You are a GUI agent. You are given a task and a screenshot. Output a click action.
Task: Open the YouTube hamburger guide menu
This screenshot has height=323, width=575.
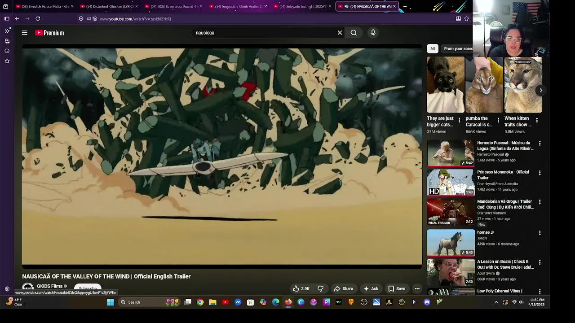coord(25,33)
